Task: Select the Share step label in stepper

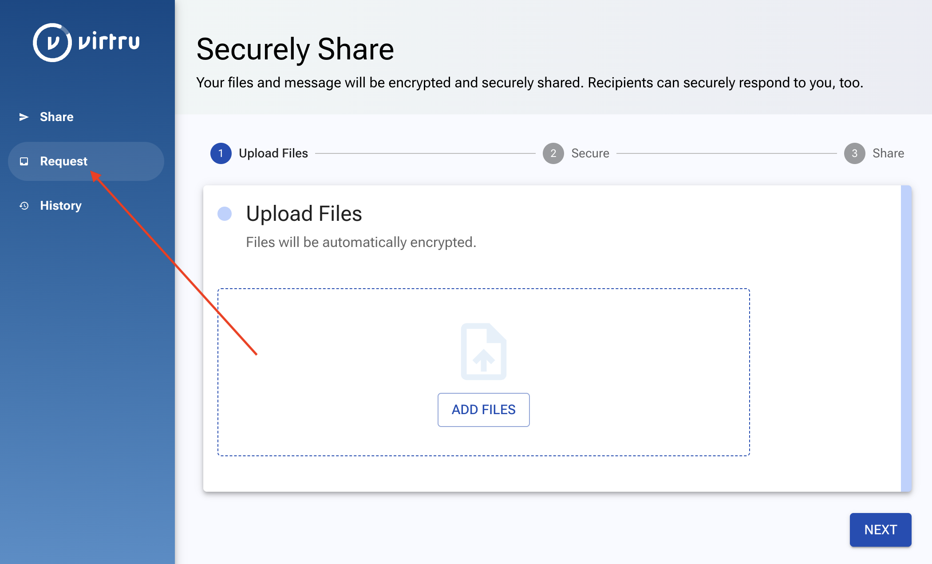Action: click(889, 153)
